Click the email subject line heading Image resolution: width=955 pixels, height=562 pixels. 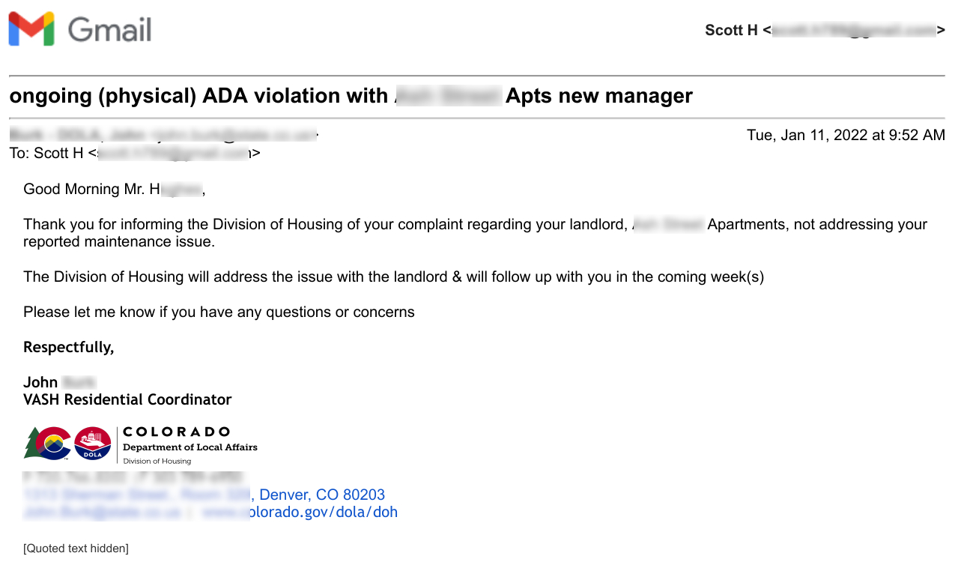(x=351, y=96)
